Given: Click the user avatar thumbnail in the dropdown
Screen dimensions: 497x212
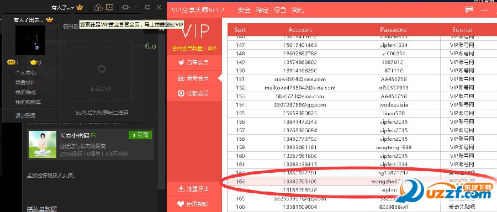Looking at the screenshot, I should pyautogui.click(x=30, y=40).
